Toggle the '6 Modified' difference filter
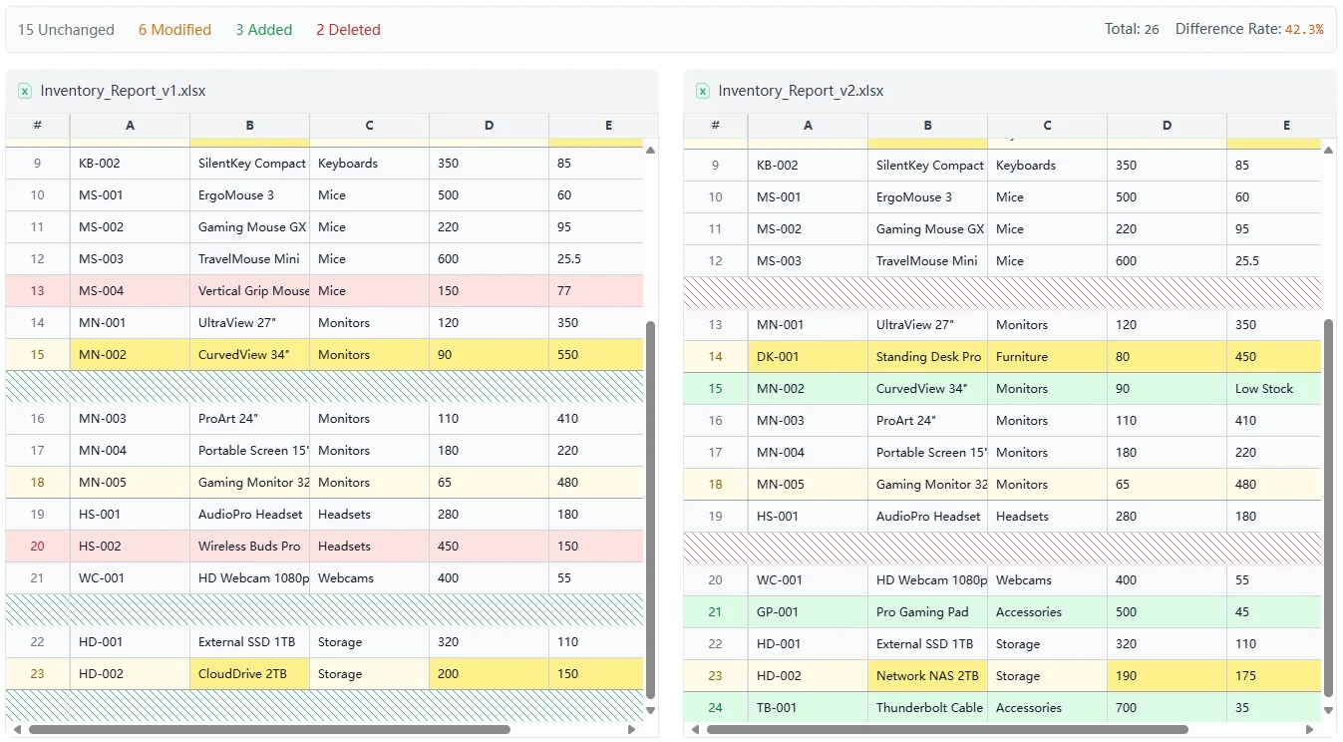Screen dimensions: 1343x742 pyautogui.click(x=174, y=29)
